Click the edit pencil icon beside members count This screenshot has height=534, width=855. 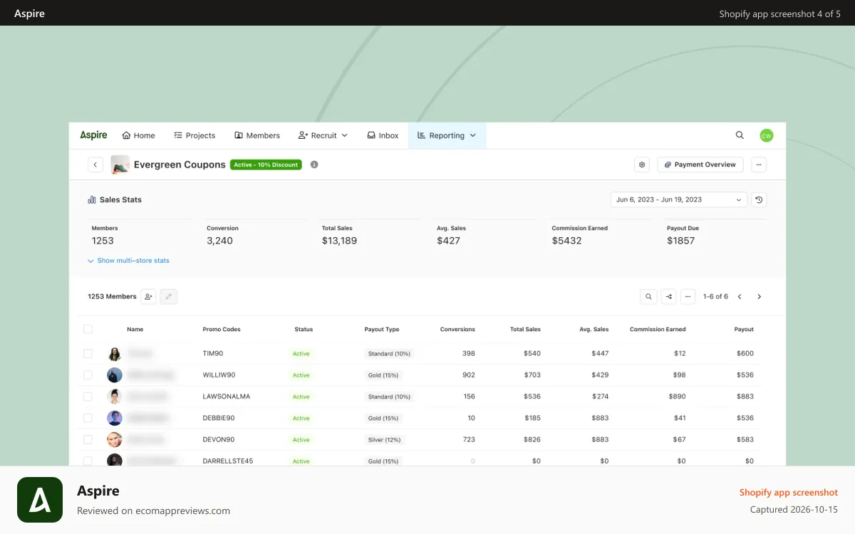click(x=168, y=297)
